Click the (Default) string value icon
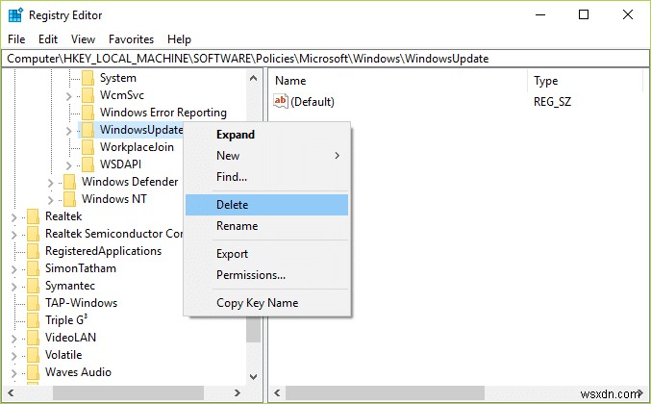The width and height of the screenshot is (651, 404). point(281,101)
